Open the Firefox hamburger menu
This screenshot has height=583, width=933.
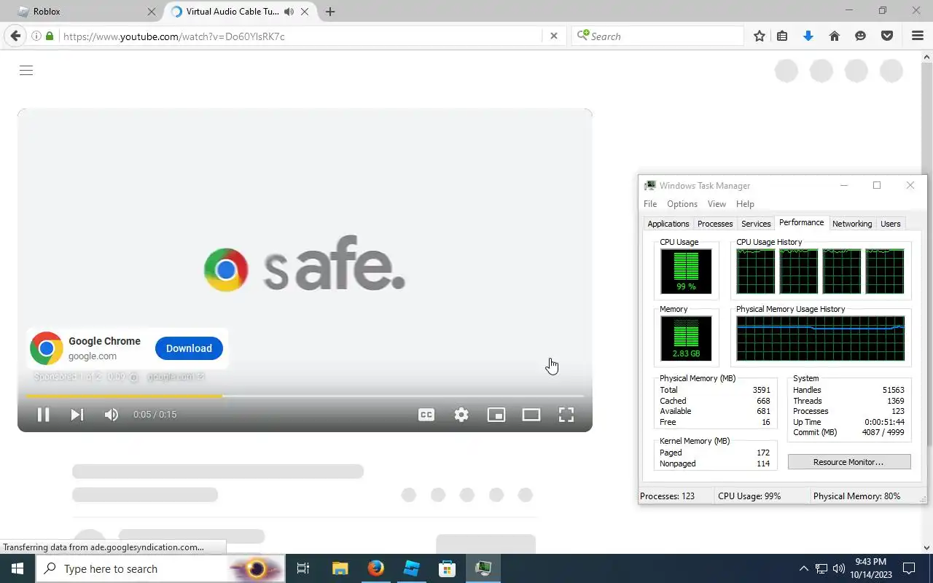pyautogui.click(x=918, y=36)
